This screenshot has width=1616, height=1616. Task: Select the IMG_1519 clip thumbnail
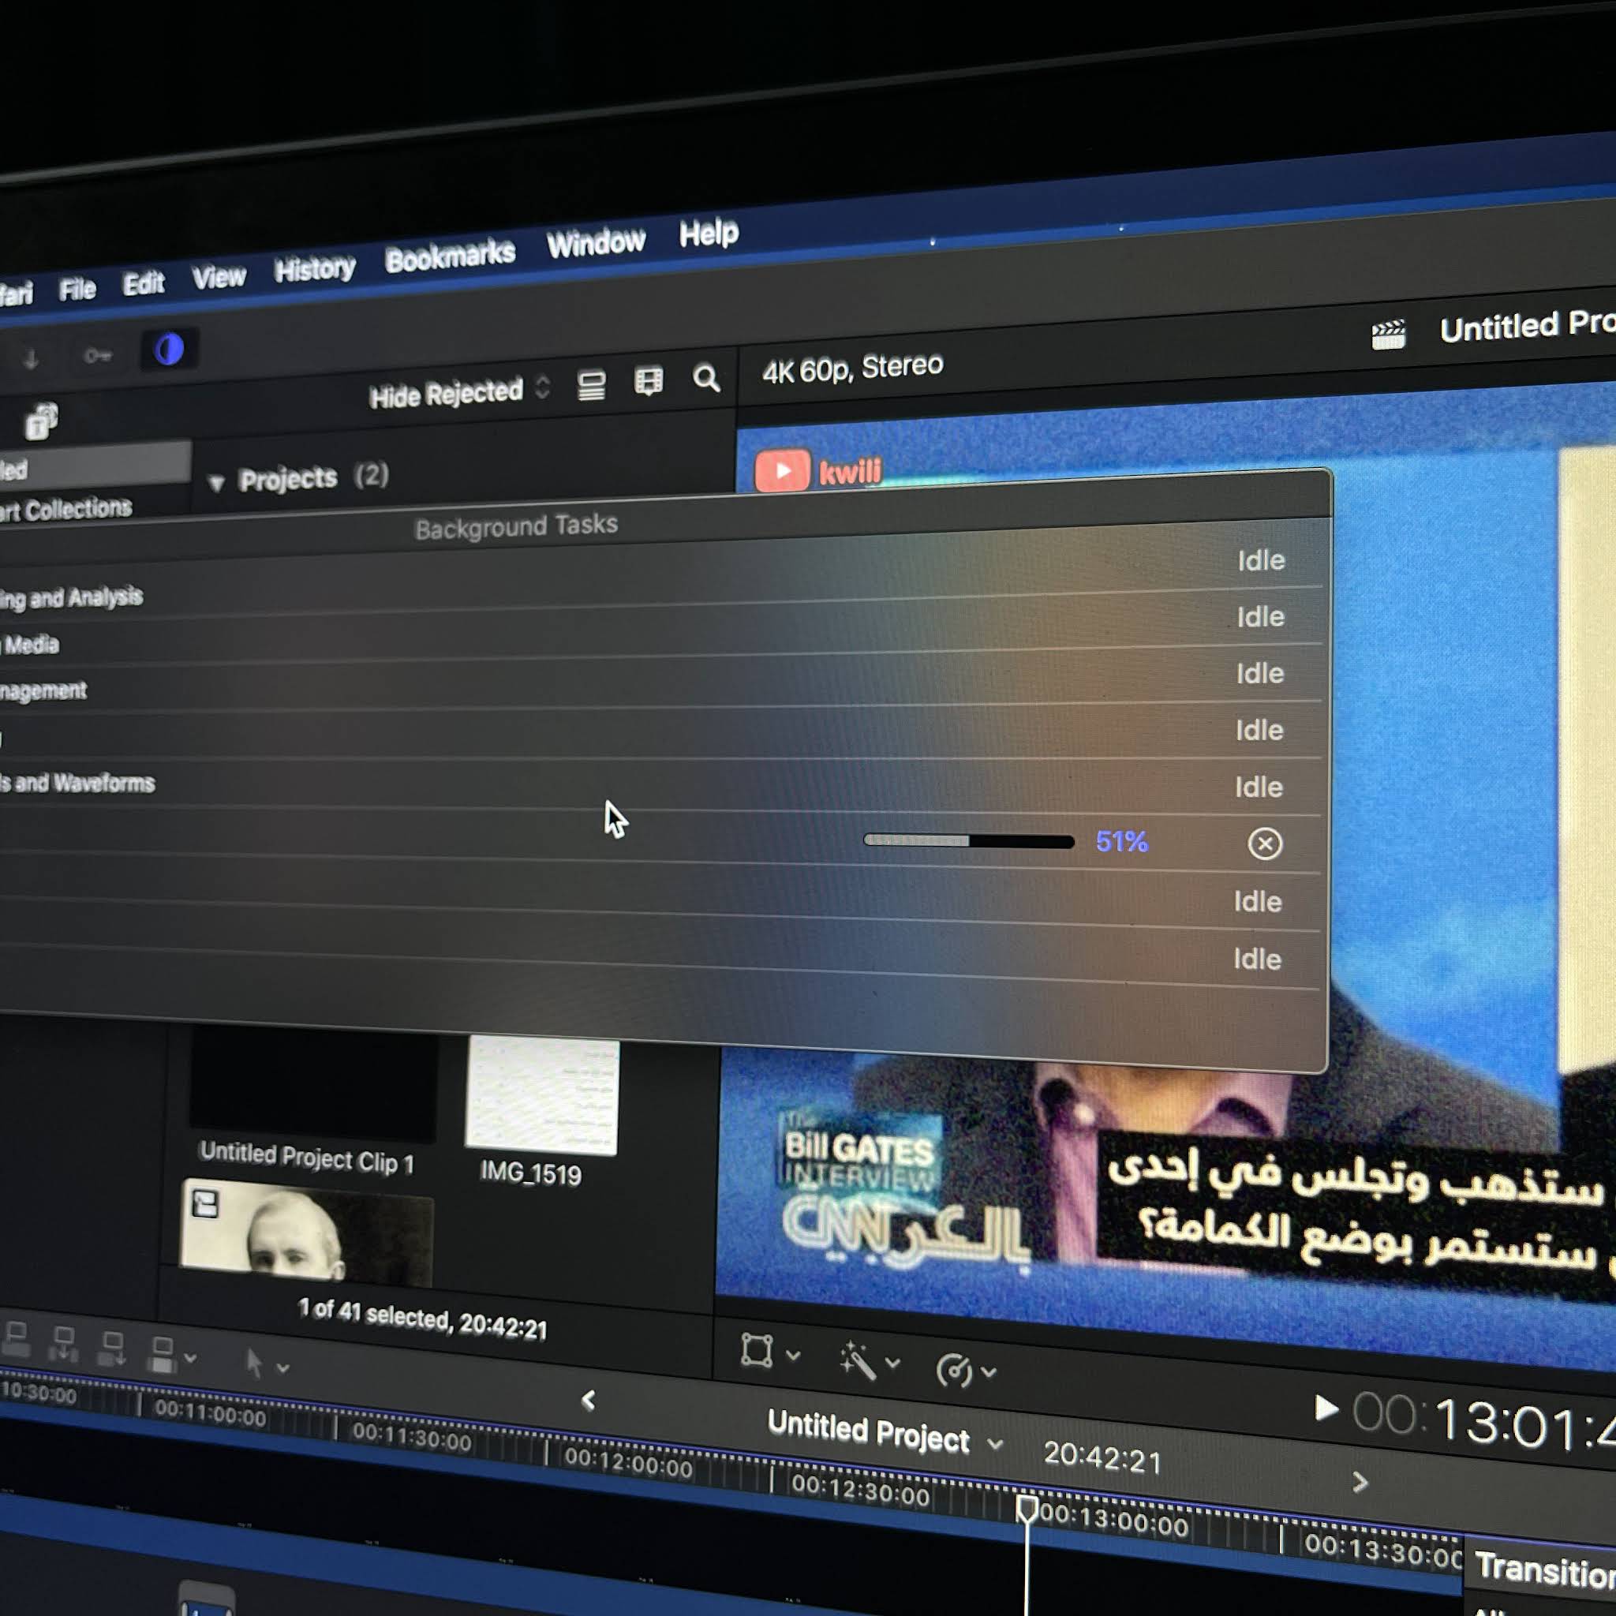(x=542, y=1096)
